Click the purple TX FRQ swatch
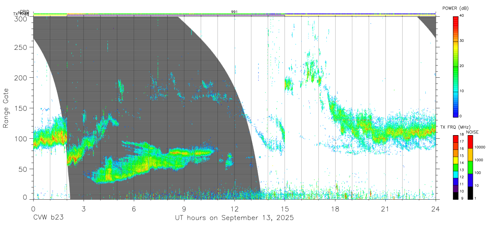490x226 pixels. pos(456,189)
